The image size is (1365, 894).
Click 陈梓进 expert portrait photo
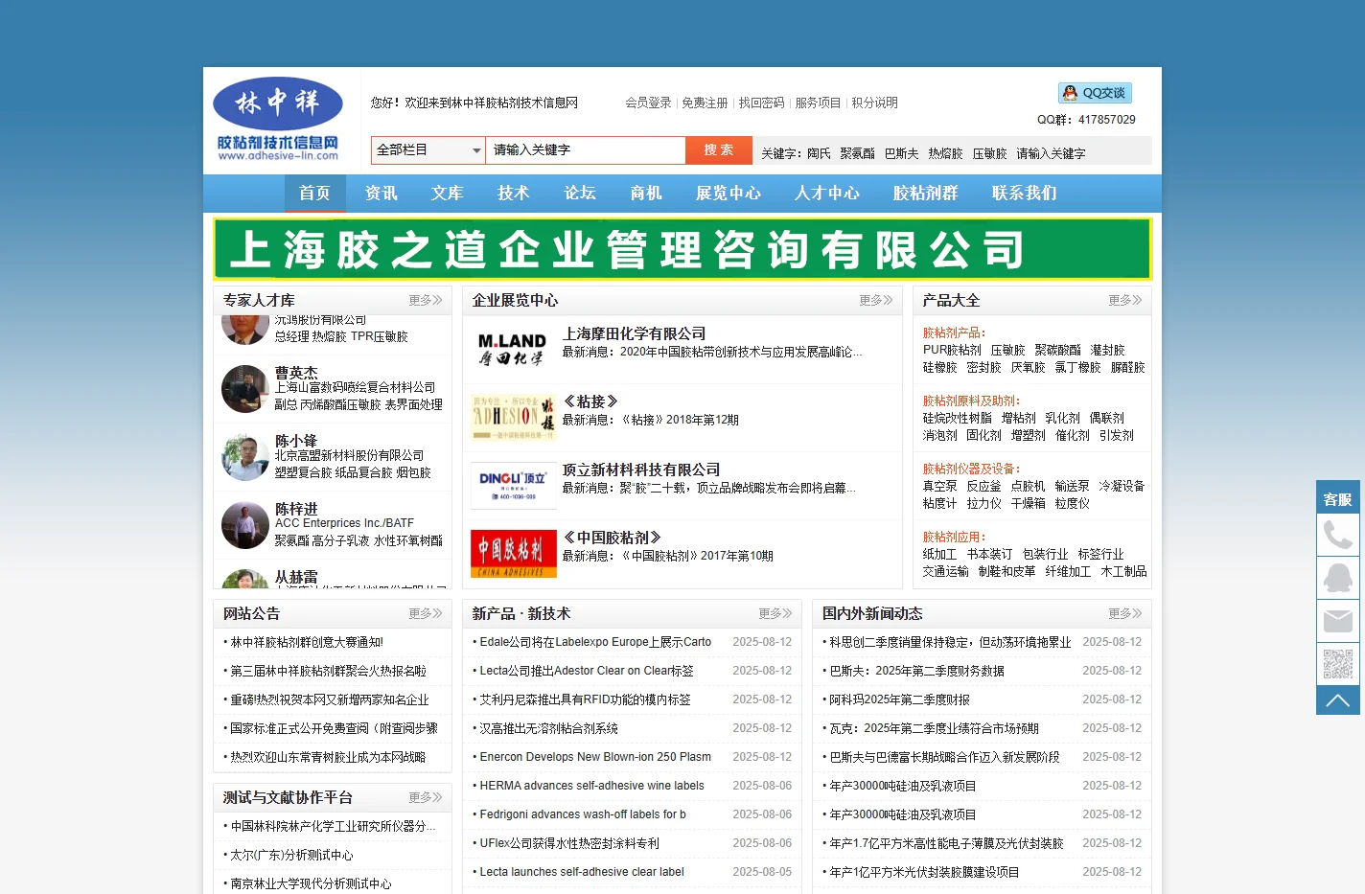[x=245, y=525]
